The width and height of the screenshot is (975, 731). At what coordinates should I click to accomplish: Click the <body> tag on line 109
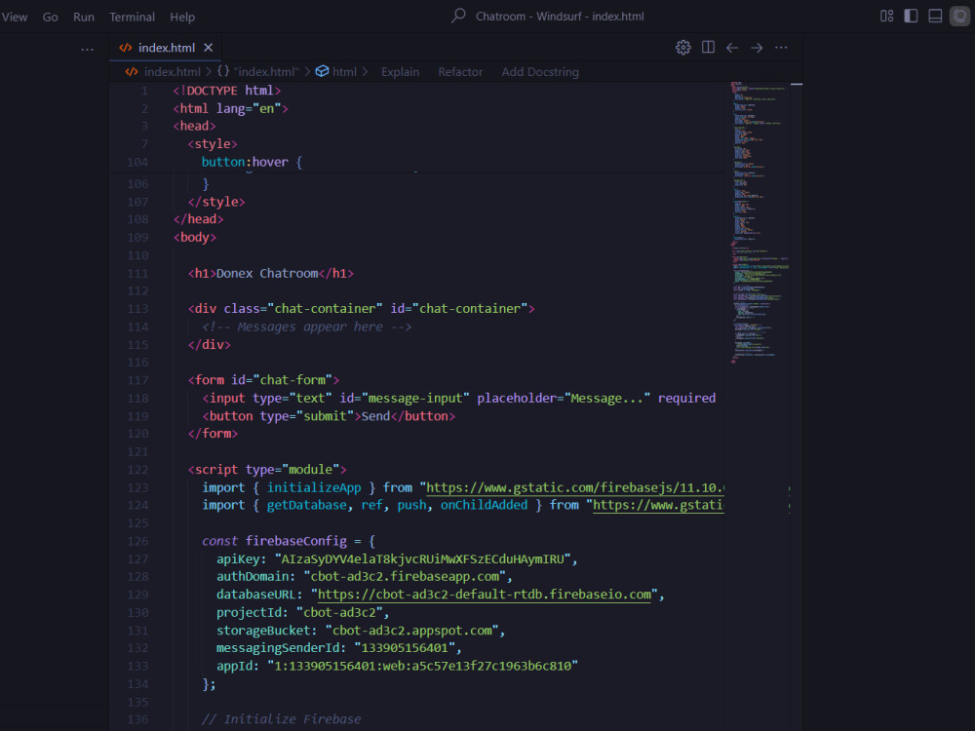point(195,238)
